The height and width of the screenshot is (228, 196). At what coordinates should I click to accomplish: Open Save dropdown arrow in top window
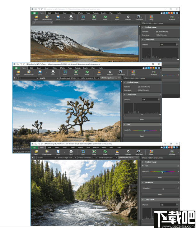[64, 18]
